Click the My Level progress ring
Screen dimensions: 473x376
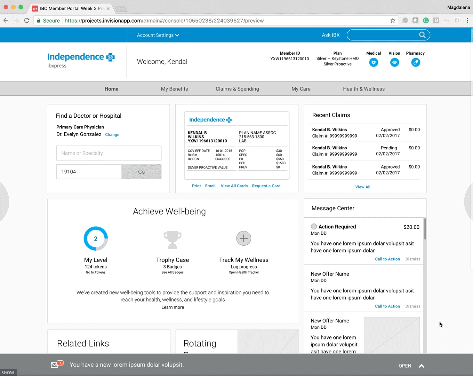tap(96, 238)
